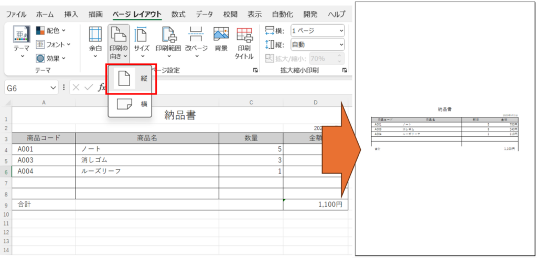The image size is (537, 258).
Task: Click quantity cell with value 5
Action: (x=251, y=149)
